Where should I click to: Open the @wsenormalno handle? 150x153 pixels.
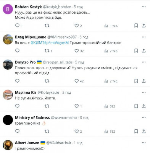[64, 117]
